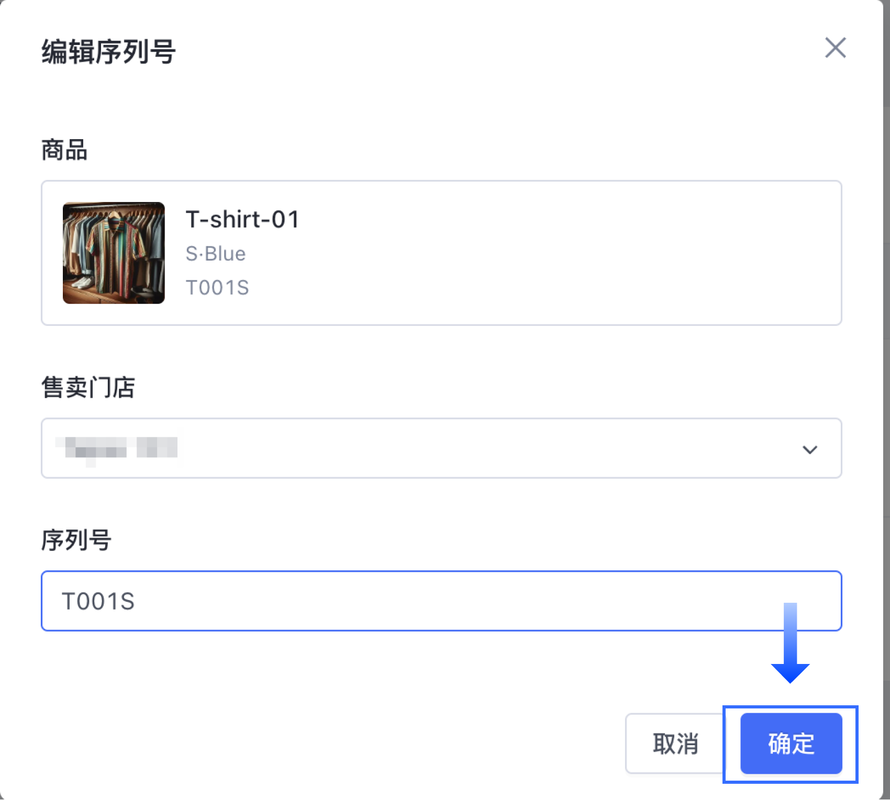
Task: Click the 售卖门店 field label
Action: click(88, 388)
